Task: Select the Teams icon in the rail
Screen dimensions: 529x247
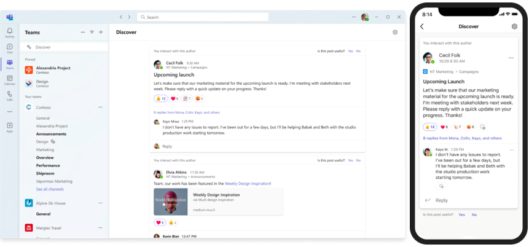Action: pyautogui.click(x=9, y=64)
